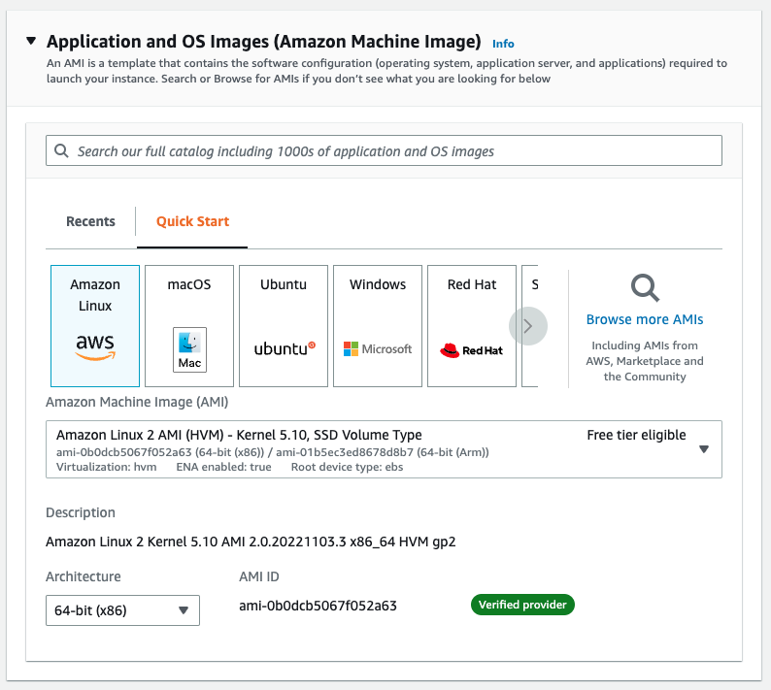Open the Browse more AMIs link
Screen dimensions: 771x690
coord(645,319)
